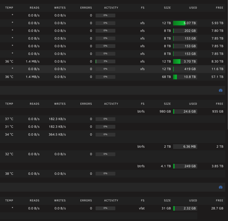The image size is (228, 221).
Task: Click the 37 °C temperature reading
Action: pyautogui.click(x=9, y=119)
